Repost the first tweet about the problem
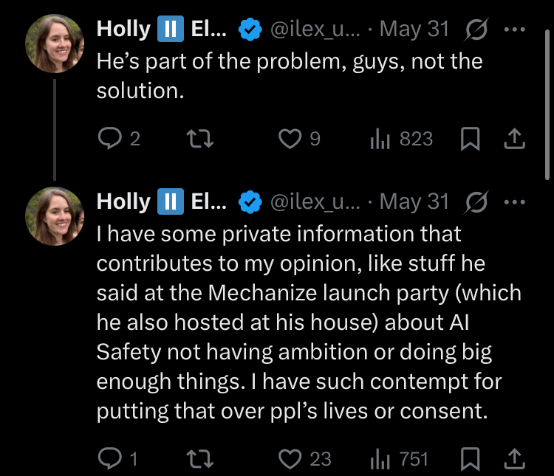 coord(200,139)
